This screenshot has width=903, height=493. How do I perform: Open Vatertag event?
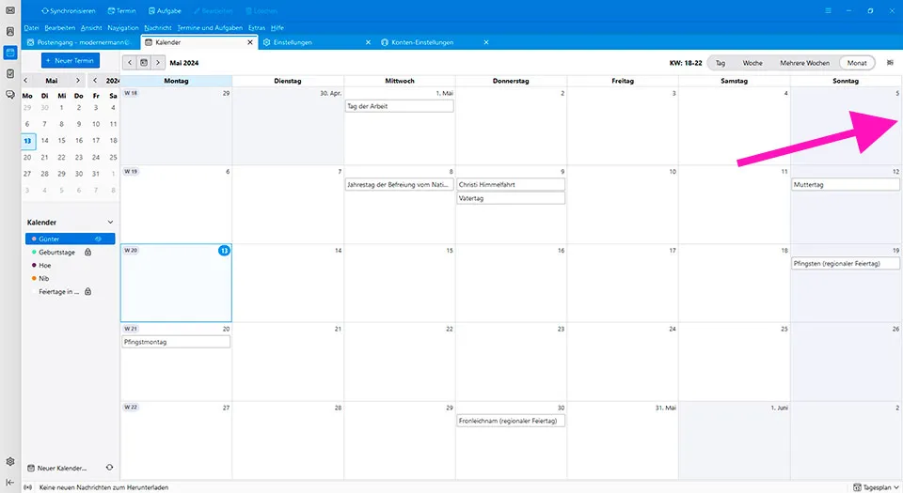coord(511,198)
